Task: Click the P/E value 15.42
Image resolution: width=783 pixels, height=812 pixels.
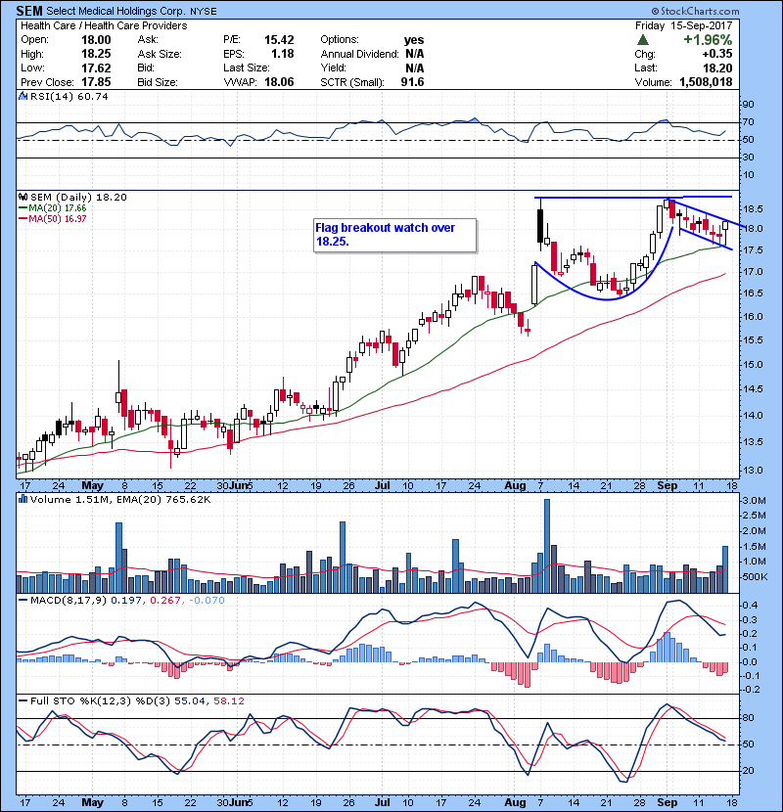Action: [279, 40]
